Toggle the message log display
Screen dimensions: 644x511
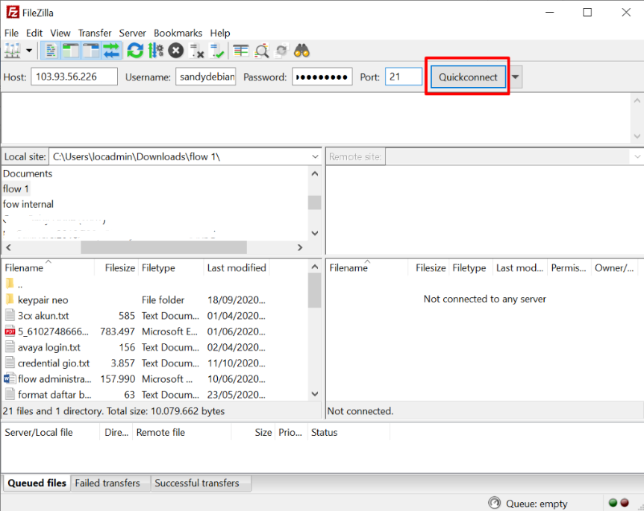pyautogui.click(x=49, y=50)
